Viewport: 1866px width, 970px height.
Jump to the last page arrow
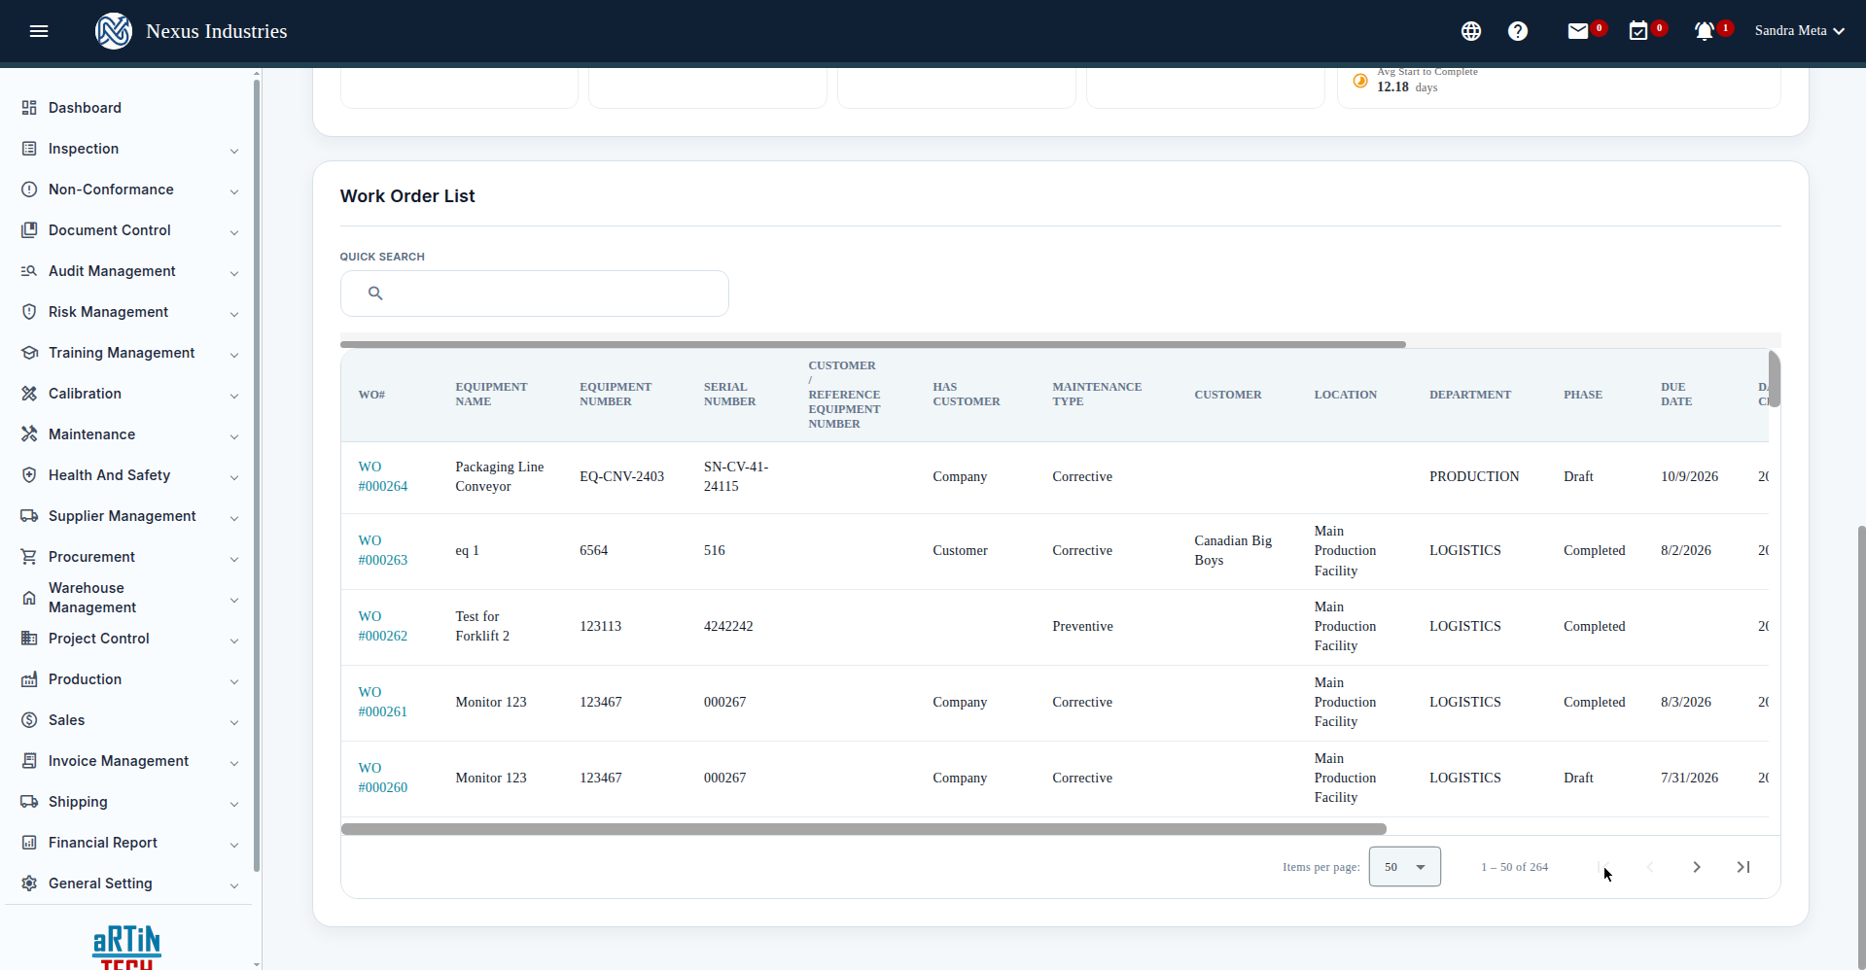tap(1743, 867)
